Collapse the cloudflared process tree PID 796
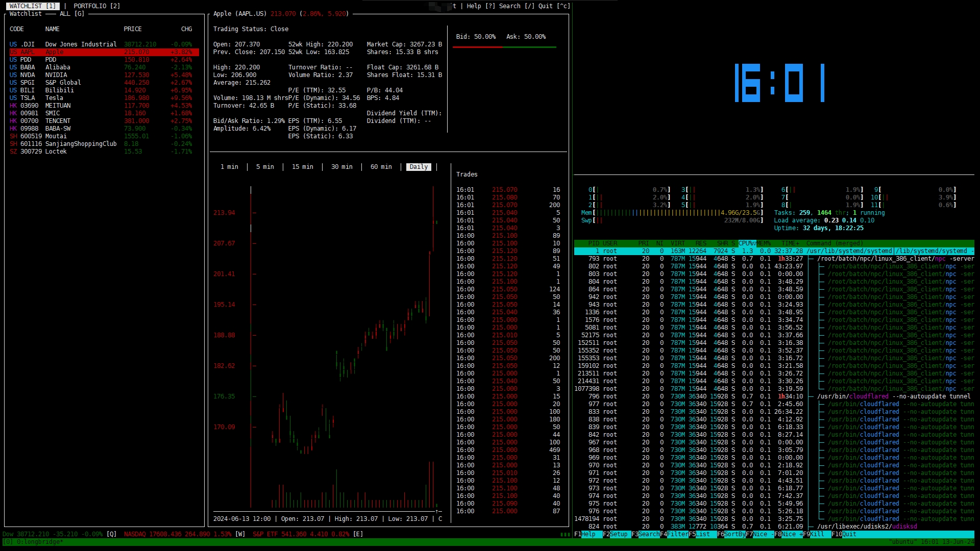Viewport: 980px width, 551px height. (x=774, y=396)
